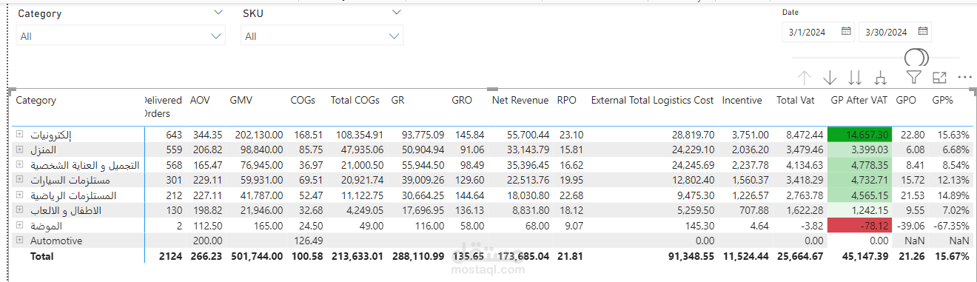
Task: Expand the المستلزمات الرياضية category row
Action: click(x=19, y=195)
